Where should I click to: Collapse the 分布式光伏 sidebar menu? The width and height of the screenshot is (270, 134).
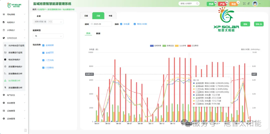click(14, 38)
